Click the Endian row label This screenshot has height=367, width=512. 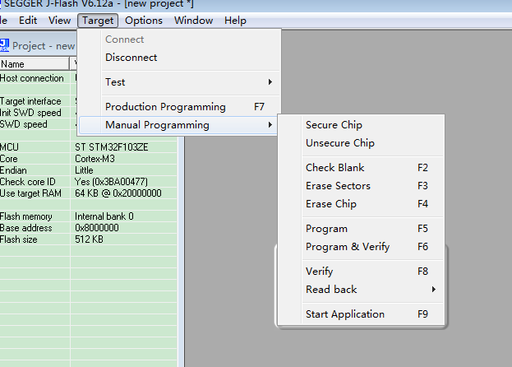point(13,170)
